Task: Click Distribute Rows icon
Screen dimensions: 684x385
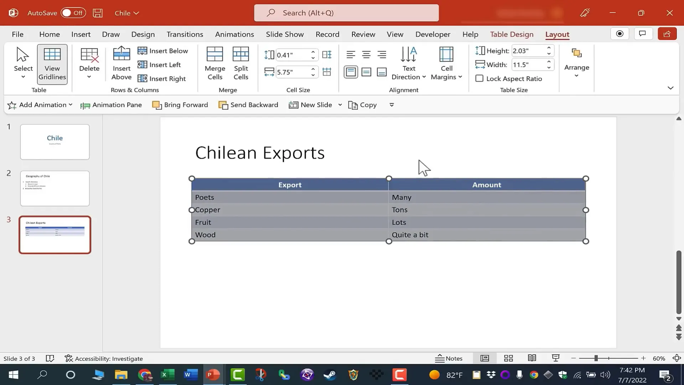Action: point(327,55)
